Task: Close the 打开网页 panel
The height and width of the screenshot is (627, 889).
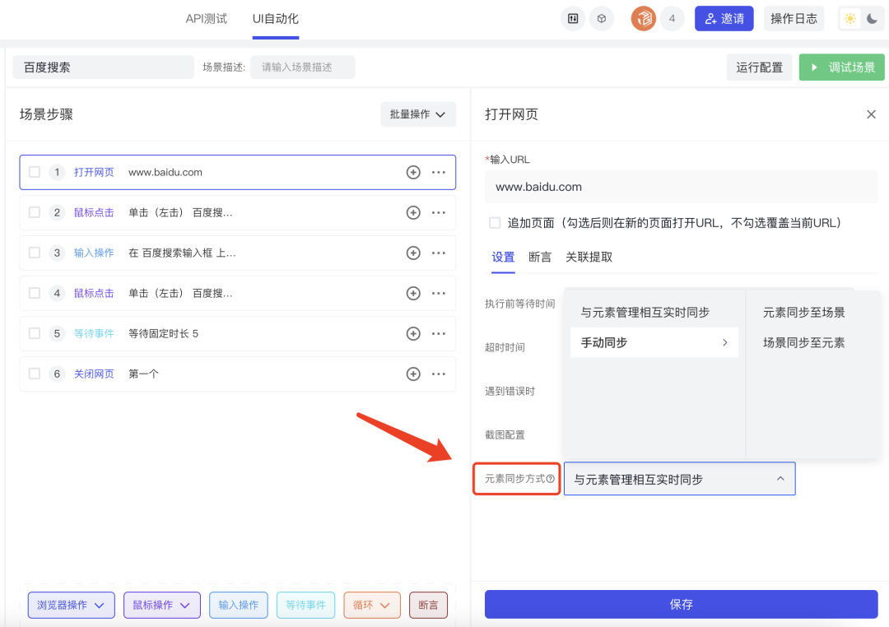Action: (871, 114)
